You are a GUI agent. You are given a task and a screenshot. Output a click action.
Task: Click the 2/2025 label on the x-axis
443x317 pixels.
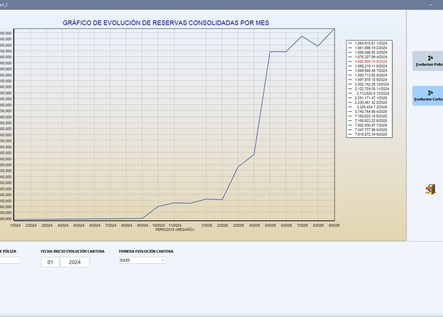click(223, 225)
